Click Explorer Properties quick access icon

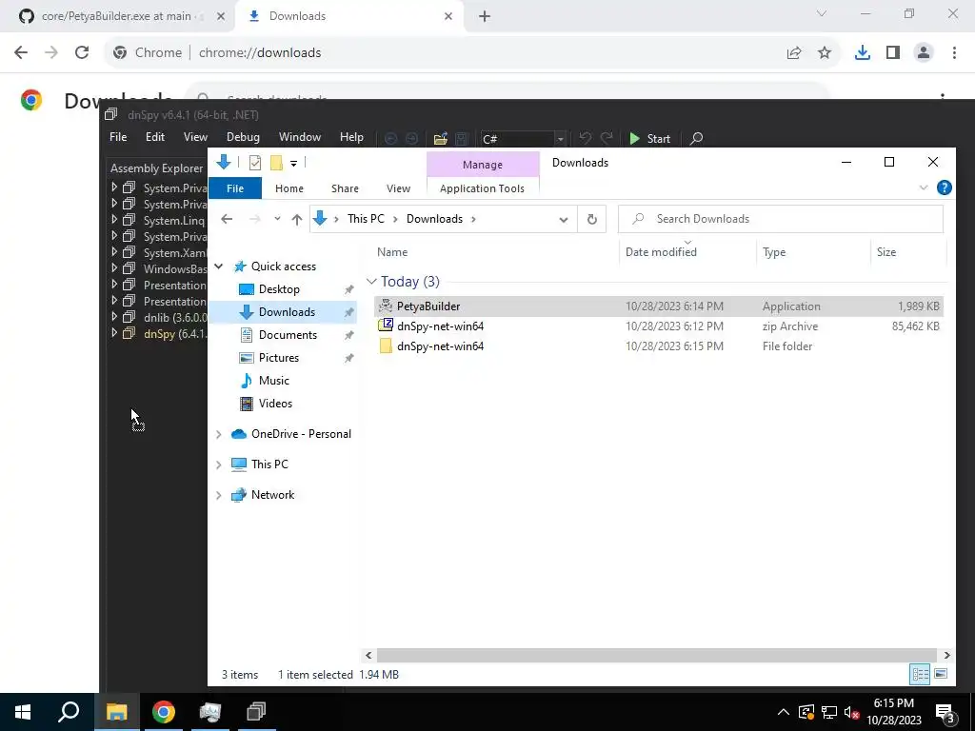point(255,163)
